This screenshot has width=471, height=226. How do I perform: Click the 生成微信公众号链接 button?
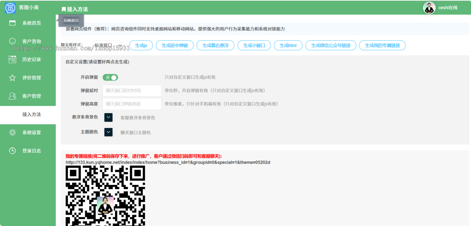click(x=331, y=45)
